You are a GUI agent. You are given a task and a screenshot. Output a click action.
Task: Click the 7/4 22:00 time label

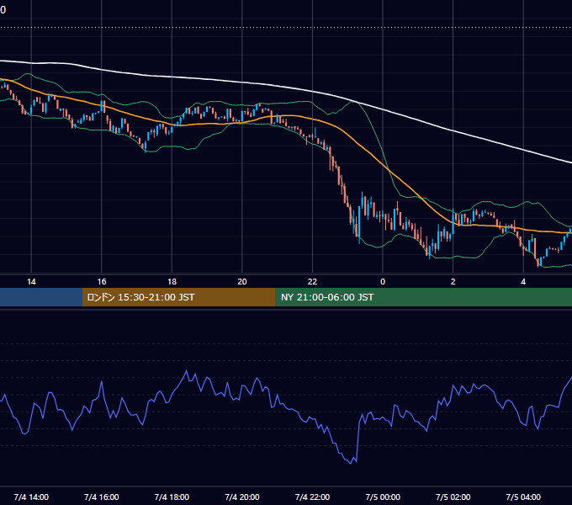point(312,497)
